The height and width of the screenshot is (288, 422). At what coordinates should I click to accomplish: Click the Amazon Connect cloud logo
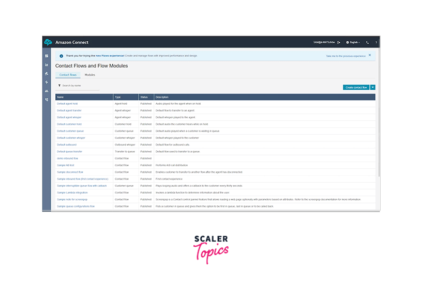pyautogui.click(x=48, y=42)
